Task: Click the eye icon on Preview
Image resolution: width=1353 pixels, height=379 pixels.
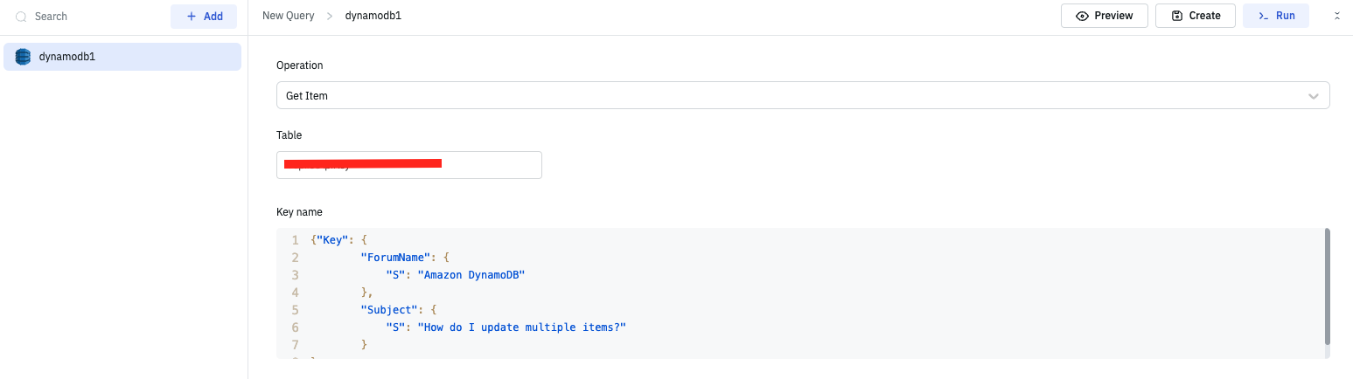Action: click(1082, 16)
